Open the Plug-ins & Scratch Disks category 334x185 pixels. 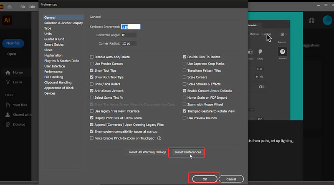61,61
